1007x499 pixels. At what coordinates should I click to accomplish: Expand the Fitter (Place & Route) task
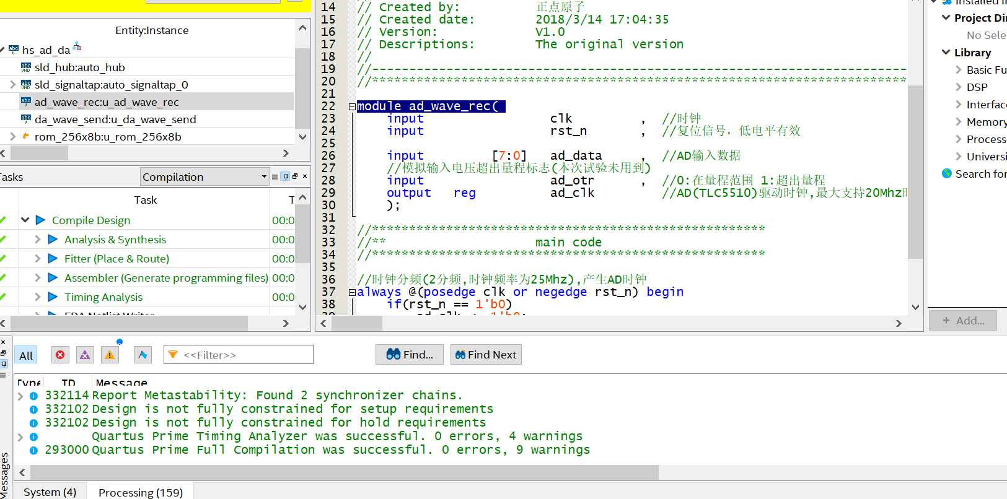click(x=38, y=258)
